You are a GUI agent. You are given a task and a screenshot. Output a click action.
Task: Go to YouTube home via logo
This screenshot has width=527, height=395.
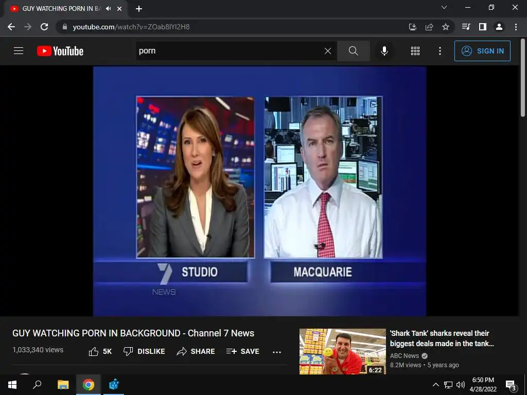(60, 51)
